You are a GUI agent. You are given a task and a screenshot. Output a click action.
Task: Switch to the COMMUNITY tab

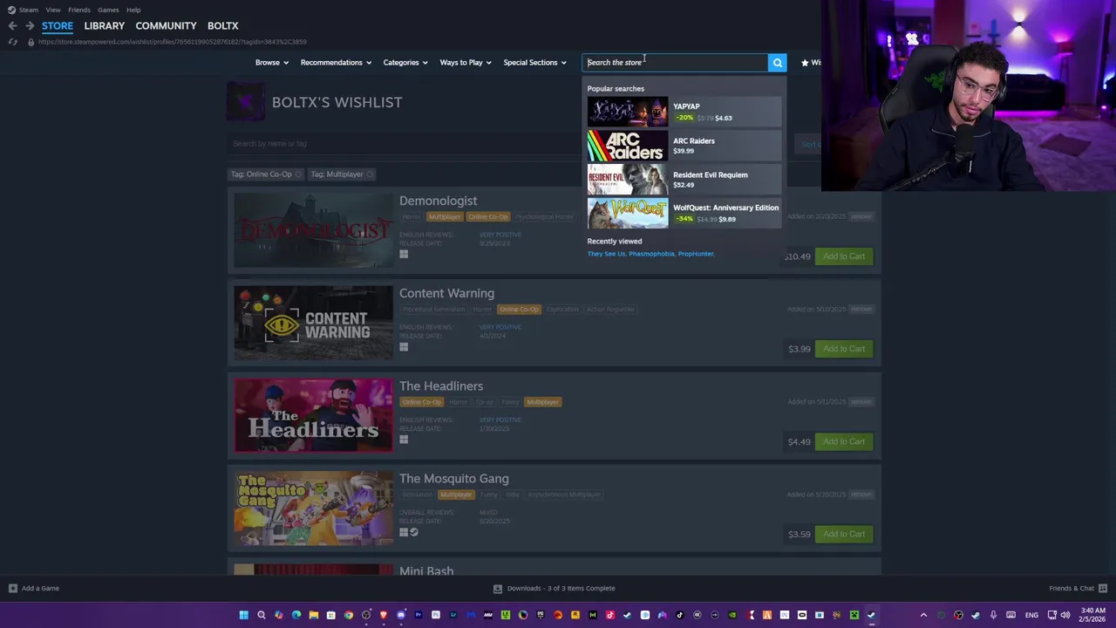pyautogui.click(x=166, y=25)
